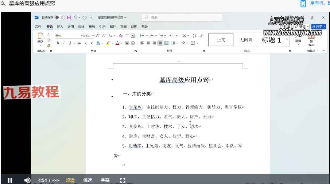Mute the video volume speaker

[27, 180]
